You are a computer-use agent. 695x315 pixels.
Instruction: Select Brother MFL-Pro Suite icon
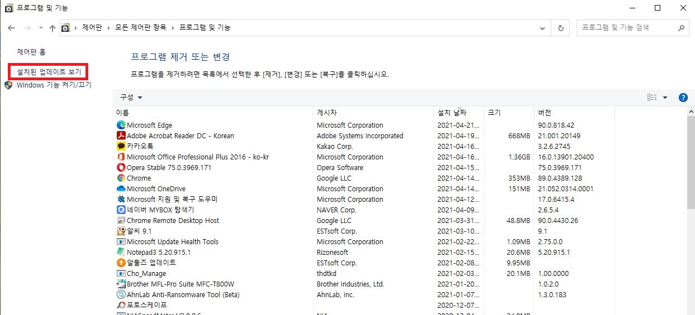121,284
